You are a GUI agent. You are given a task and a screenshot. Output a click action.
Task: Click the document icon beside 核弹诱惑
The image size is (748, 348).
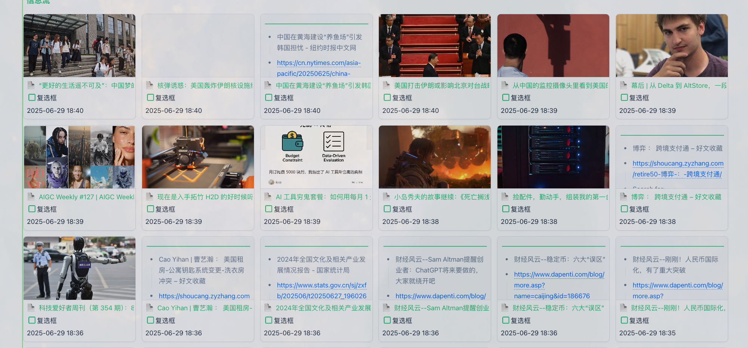[150, 85]
